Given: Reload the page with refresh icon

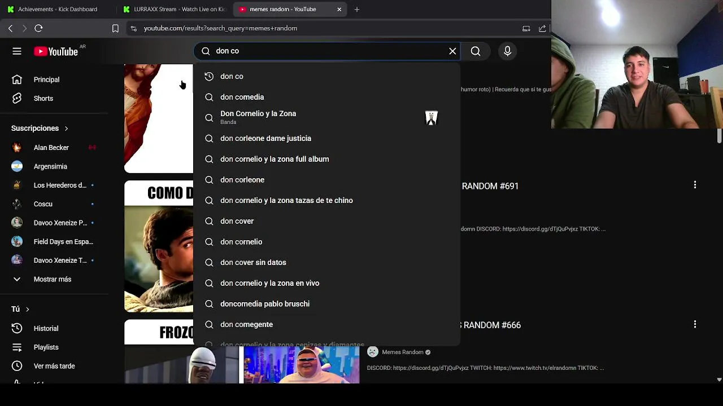Looking at the screenshot, I should point(38,28).
